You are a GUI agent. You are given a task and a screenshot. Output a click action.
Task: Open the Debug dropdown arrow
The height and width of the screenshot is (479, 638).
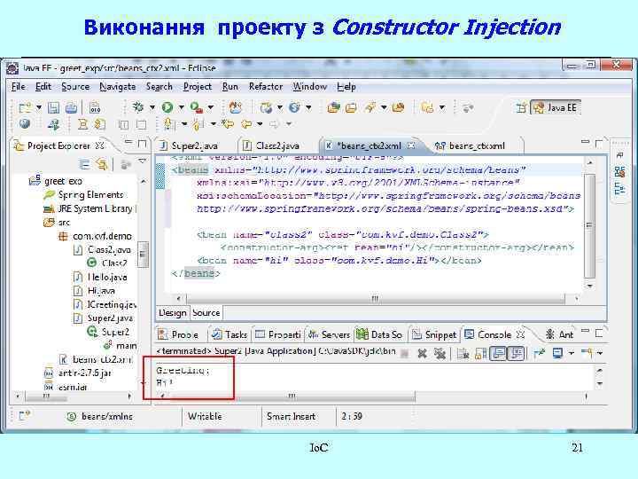[x=152, y=107]
